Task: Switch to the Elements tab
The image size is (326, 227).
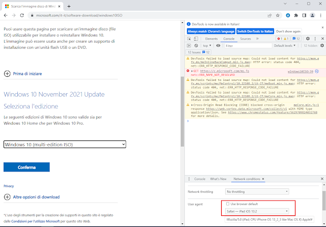Action: pyautogui.click(x=211, y=39)
